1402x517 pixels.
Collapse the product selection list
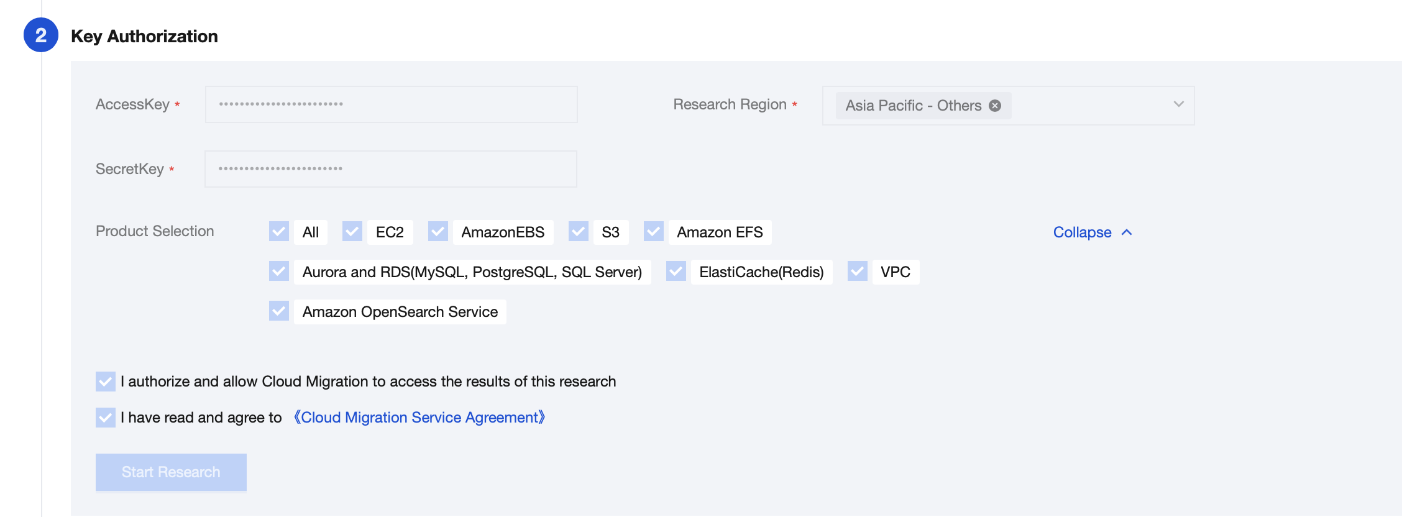coord(1082,232)
